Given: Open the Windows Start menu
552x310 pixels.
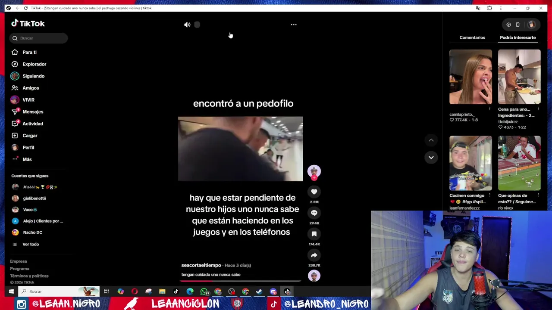Looking at the screenshot, I should tap(11, 291).
